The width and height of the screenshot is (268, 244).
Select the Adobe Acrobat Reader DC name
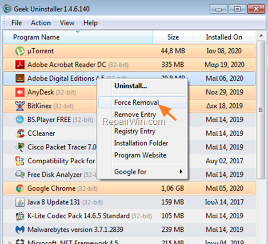pyautogui.click(x=67, y=65)
